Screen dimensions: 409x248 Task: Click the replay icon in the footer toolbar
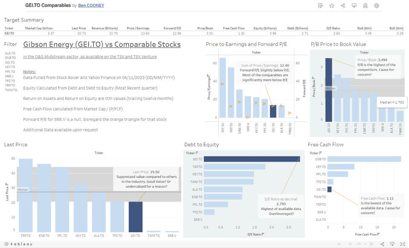pyautogui.click(x=359, y=244)
